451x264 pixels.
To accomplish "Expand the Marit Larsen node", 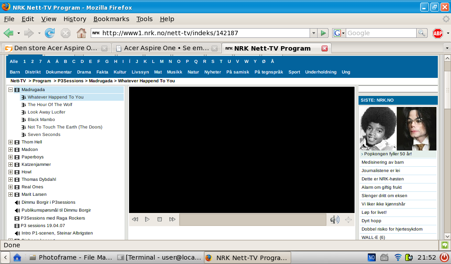I will pos(11,194).
